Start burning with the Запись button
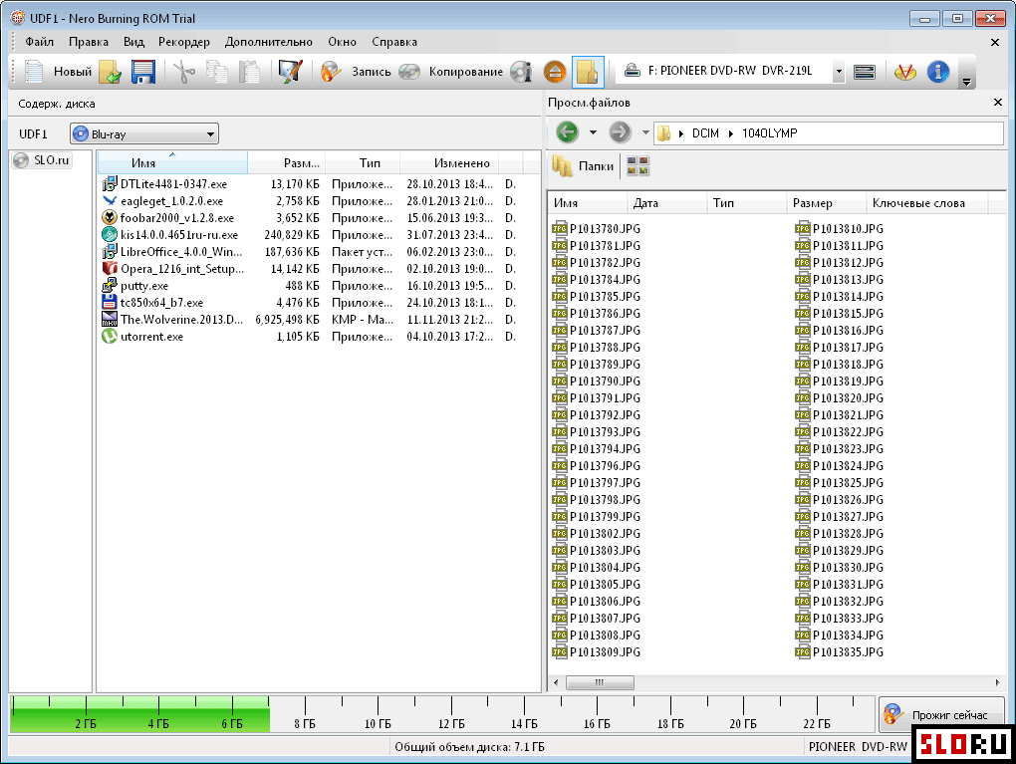Viewport: 1016px width, 764px height. pyautogui.click(x=356, y=72)
